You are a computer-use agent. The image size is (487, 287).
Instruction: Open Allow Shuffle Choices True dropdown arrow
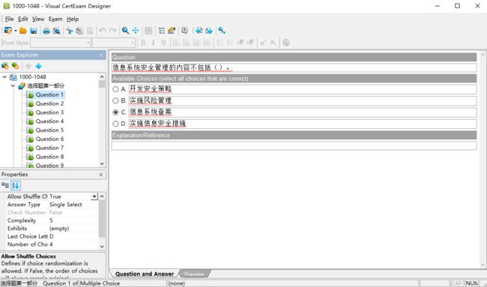94,196
